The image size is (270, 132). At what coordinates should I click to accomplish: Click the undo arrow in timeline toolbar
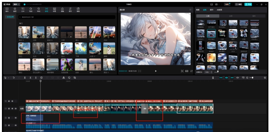pyautogui.click(x=14, y=78)
